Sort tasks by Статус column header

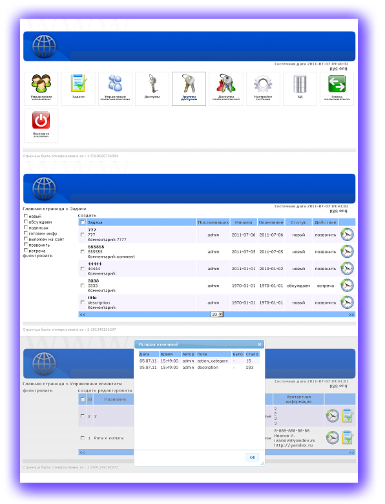[x=298, y=222]
